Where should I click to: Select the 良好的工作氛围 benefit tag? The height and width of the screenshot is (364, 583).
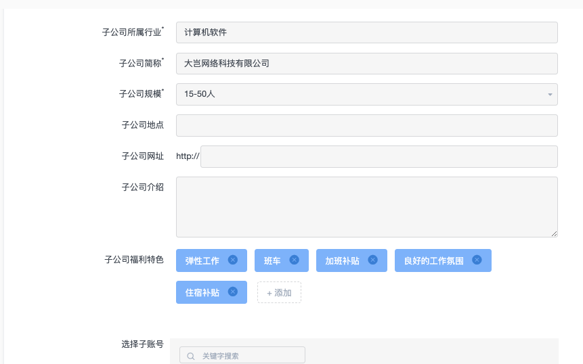pos(444,260)
